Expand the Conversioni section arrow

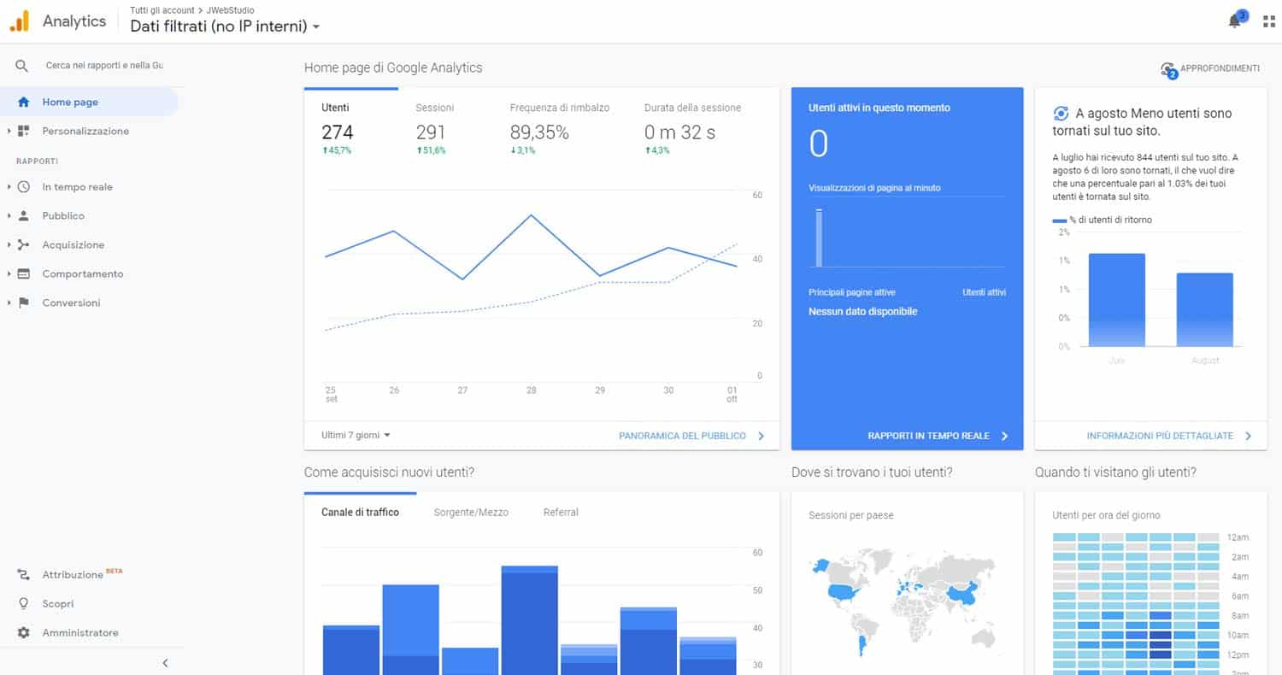(9, 302)
